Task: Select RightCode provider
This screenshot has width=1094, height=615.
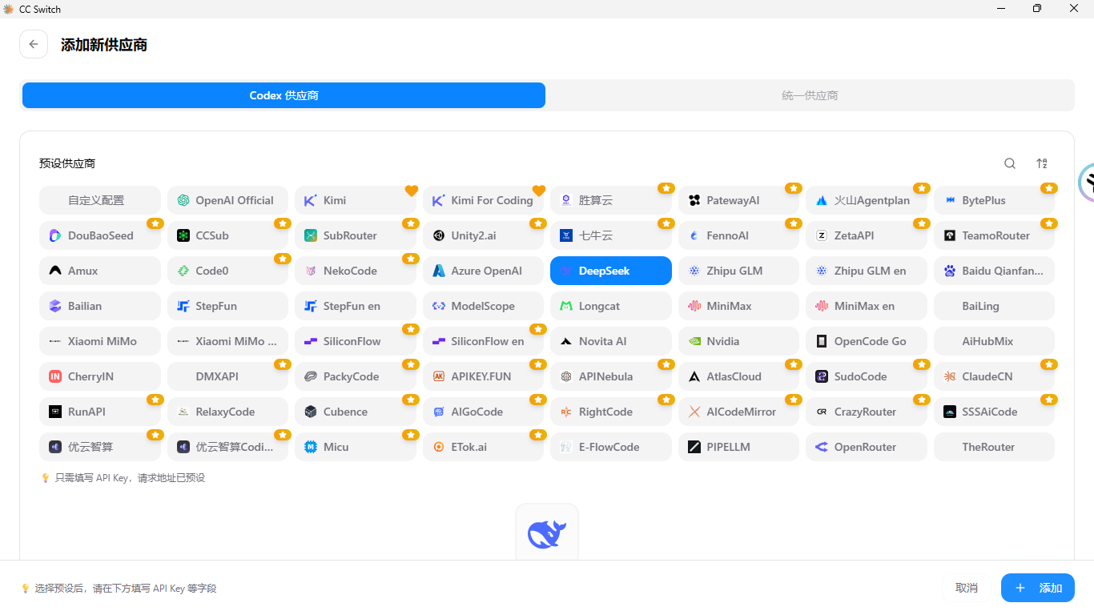Action: point(611,412)
